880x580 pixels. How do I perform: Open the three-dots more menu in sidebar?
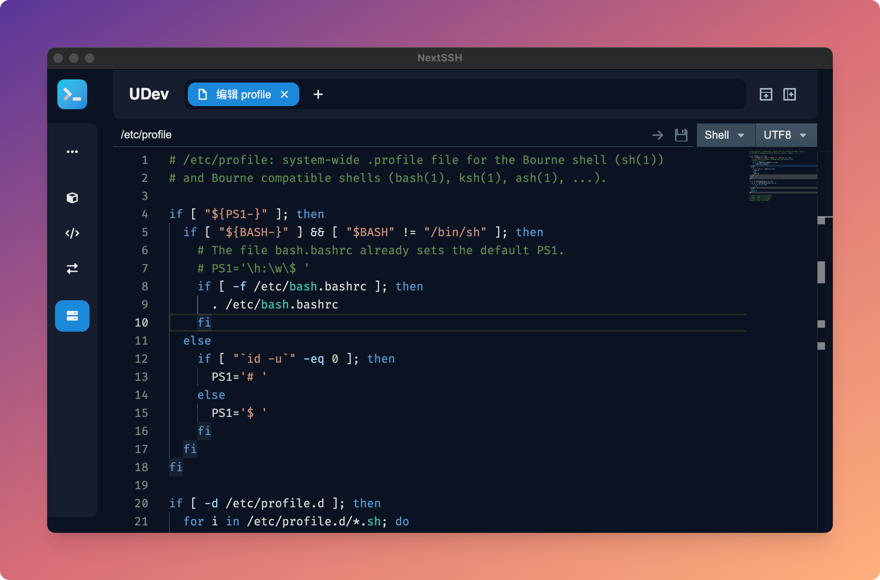[x=72, y=152]
